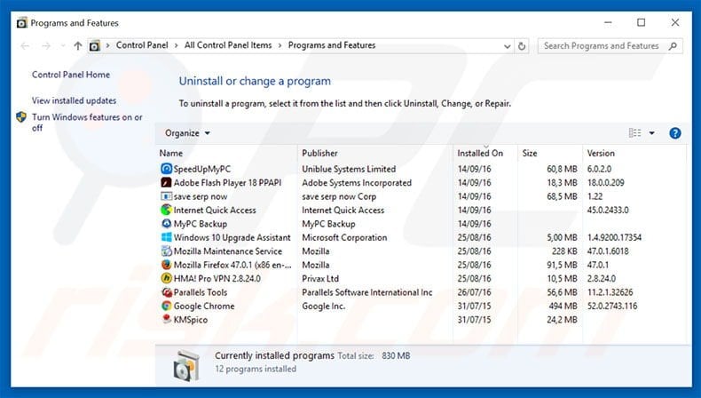This screenshot has height=398, width=701.
Task: Click the Privax Ltd publisher cell
Action: pos(320,278)
